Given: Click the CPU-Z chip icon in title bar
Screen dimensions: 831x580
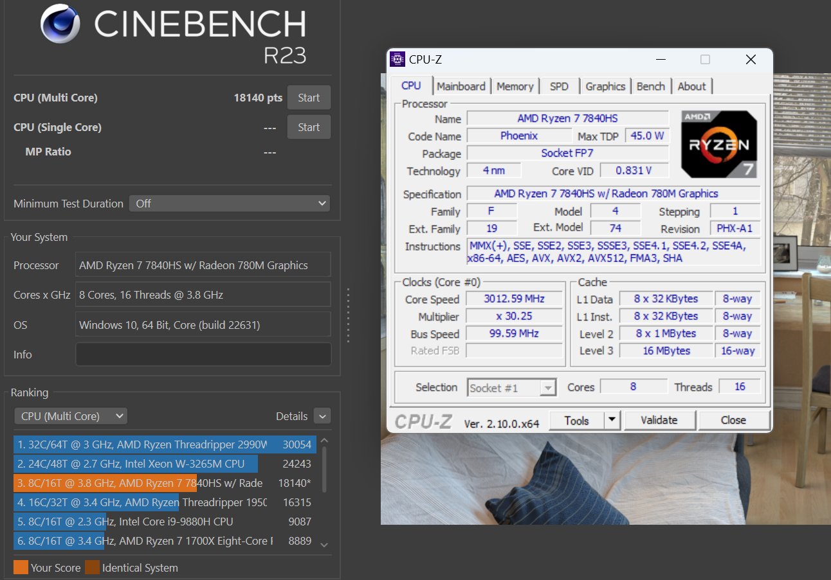Looking at the screenshot, I should 398,60.
